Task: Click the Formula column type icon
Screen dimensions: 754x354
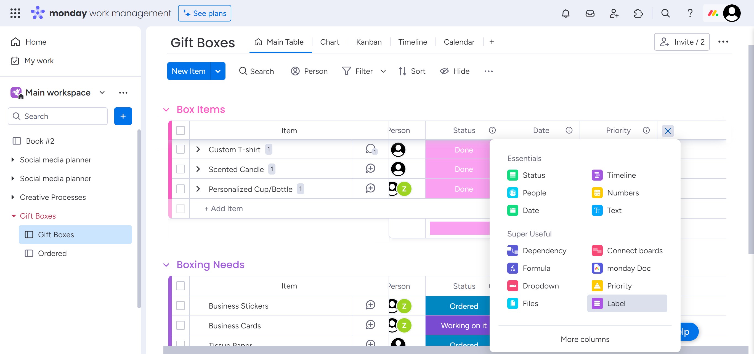Action: [x=513, y=268]
